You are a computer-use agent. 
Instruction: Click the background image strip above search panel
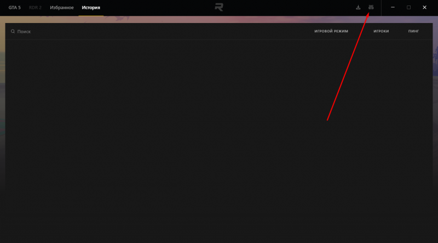(164, 19)
